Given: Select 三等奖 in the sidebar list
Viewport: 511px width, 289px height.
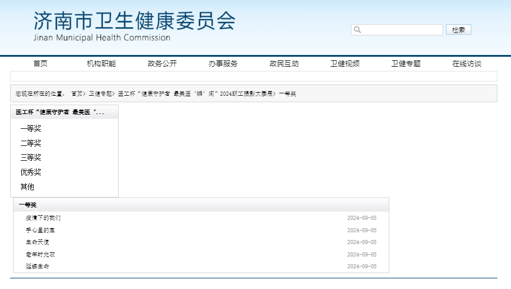Looking at the screenshot, I should coord(31,157).
